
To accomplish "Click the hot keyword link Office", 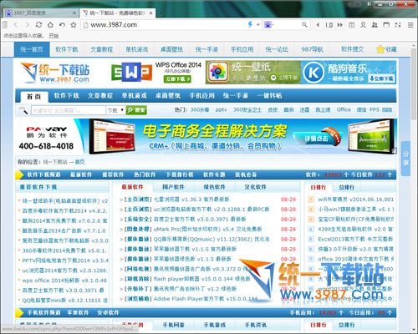I will 344,109.
